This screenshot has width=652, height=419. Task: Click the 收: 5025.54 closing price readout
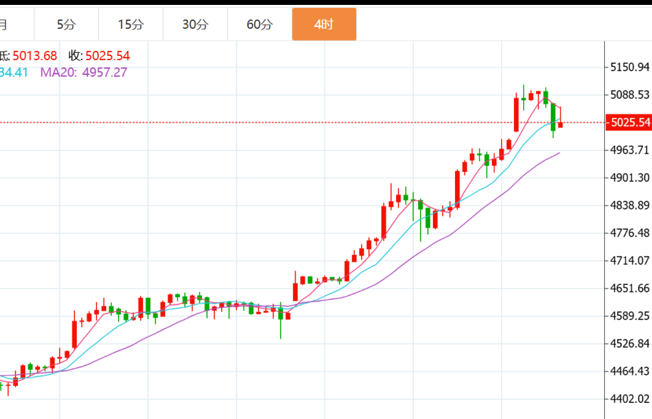pos(99,56)
